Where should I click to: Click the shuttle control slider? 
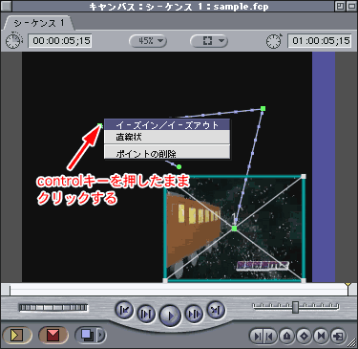point(296,307)
